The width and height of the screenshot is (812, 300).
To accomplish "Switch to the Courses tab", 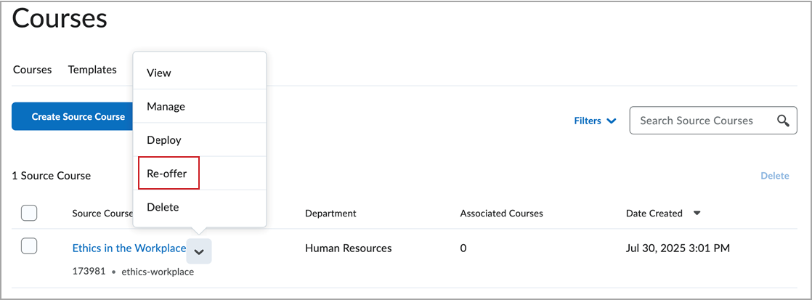I will [x=32, y=70].
